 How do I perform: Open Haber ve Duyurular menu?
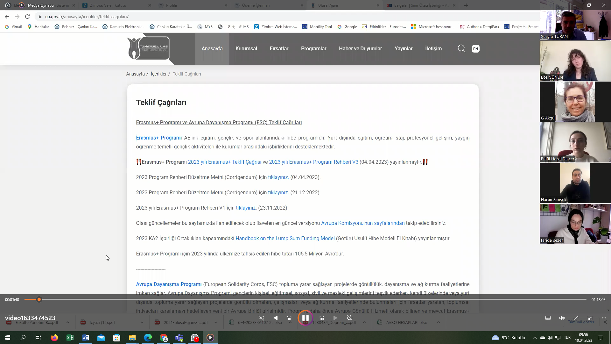[360, 48]
